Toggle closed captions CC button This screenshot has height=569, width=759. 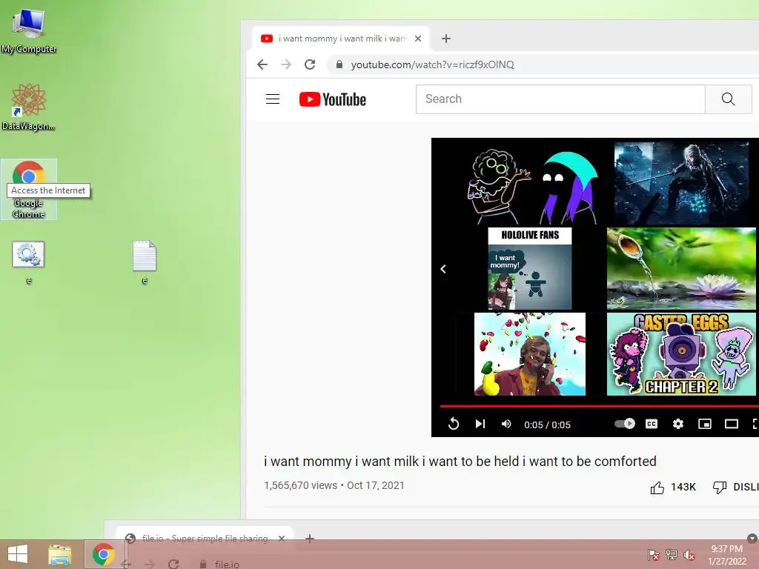pyautogui.click(x=652, y=424)
